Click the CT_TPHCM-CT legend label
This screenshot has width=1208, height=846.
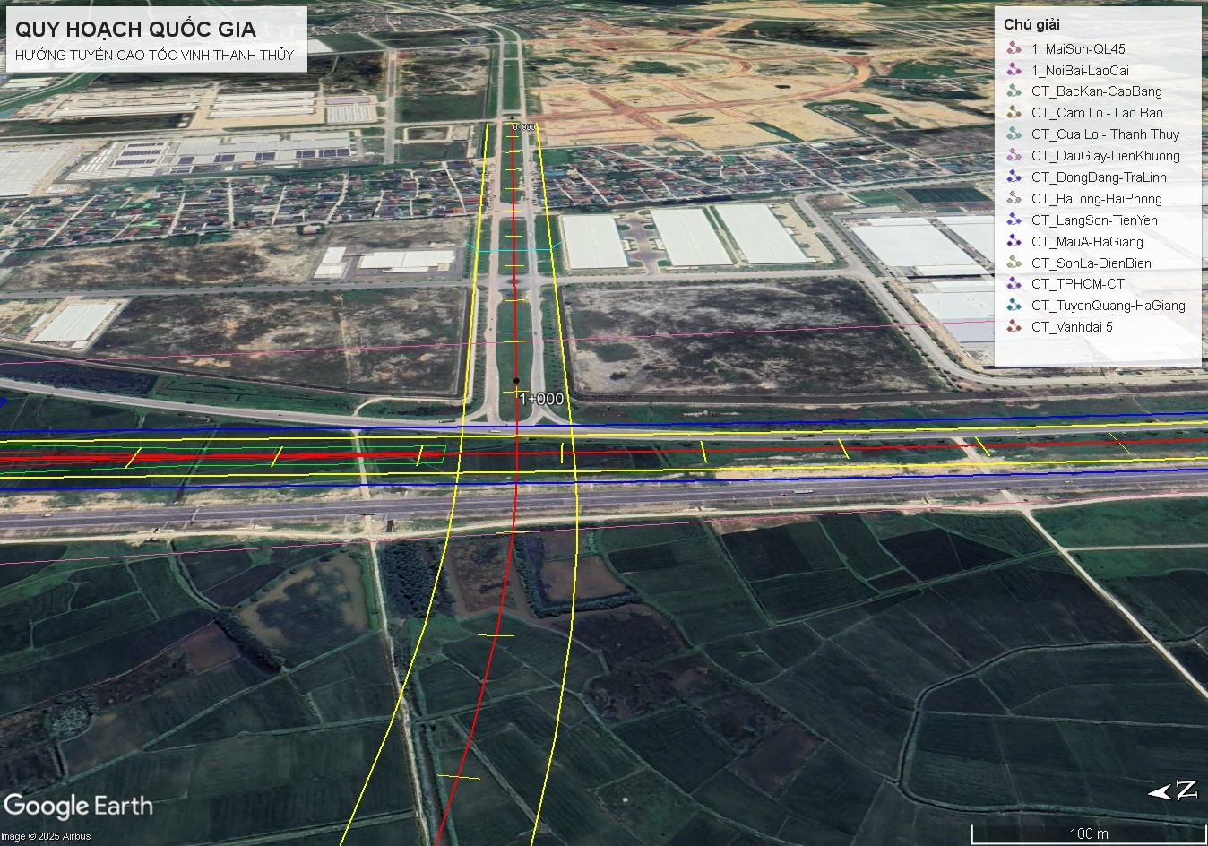coord(1077,284)
